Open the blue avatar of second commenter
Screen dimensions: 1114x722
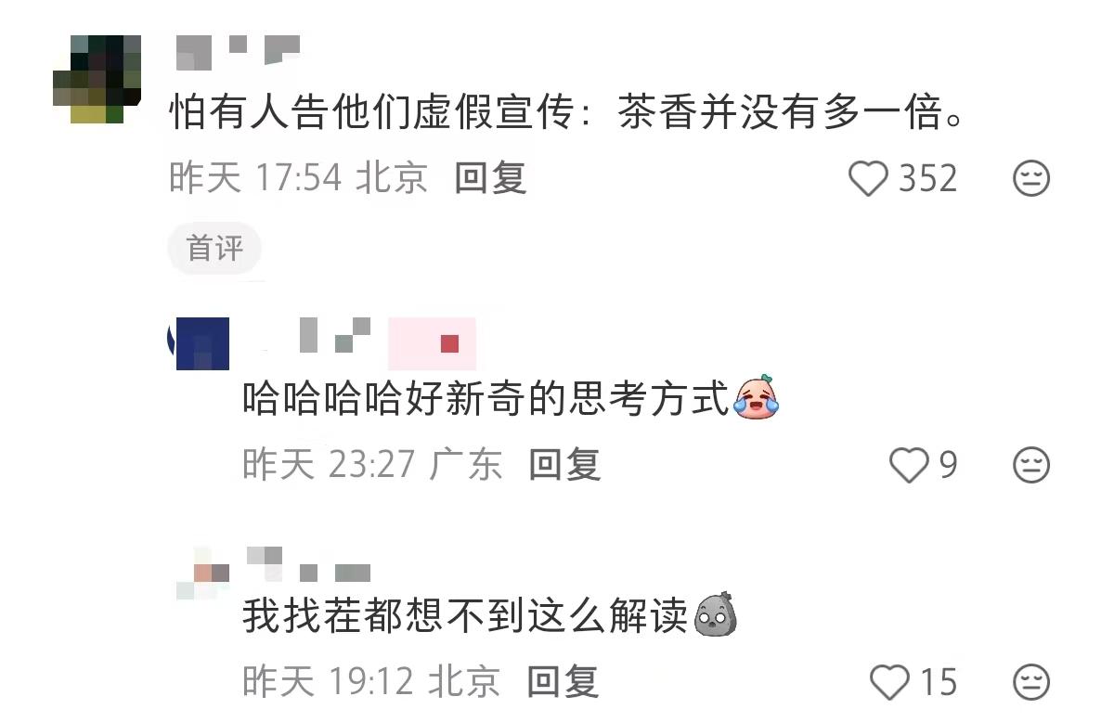point(202,343)
